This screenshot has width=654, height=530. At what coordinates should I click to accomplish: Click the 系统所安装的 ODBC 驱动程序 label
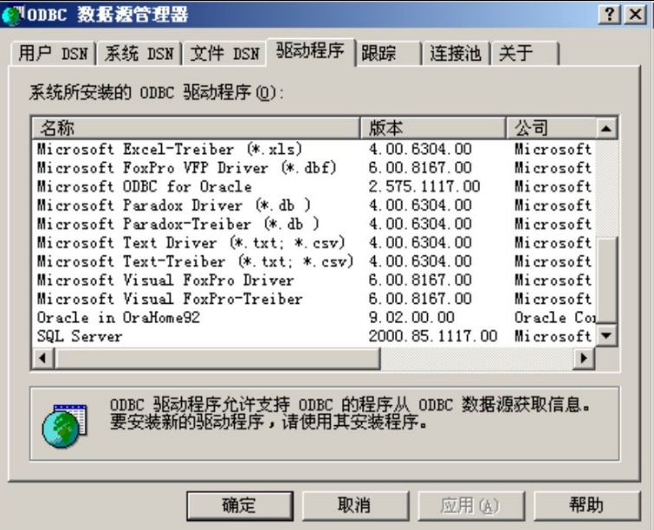[x=157, y=92]
